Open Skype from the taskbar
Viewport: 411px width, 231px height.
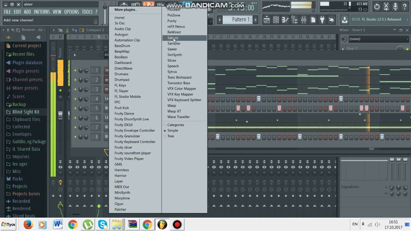point(103,224)
